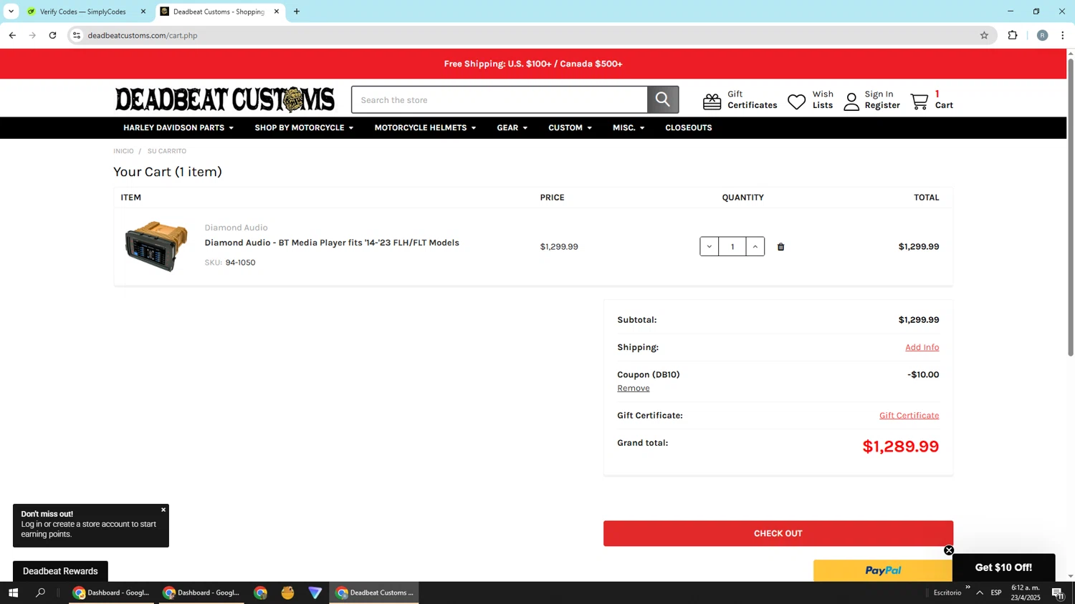The width and height of the screenshot is (1075, 604).
Task: Open a new browser tab
Action: pyautogui.click(x=297, y=11)
